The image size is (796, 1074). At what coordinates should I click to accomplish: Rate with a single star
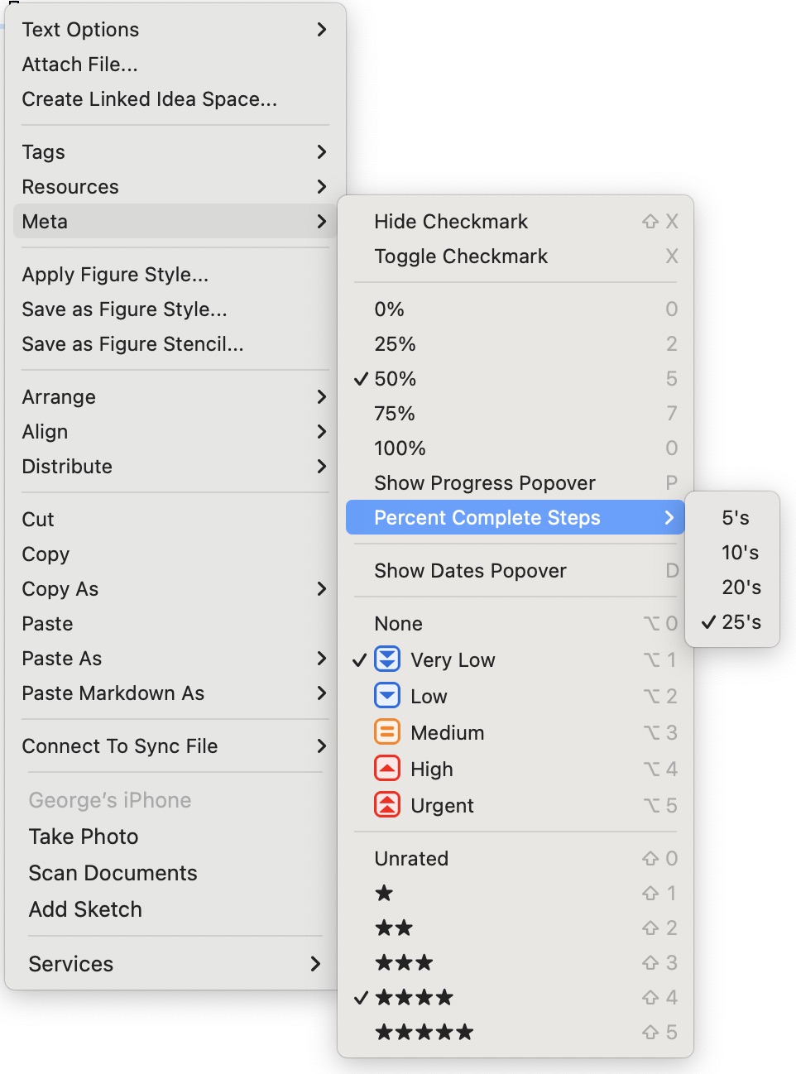click(x=384, y=894)
